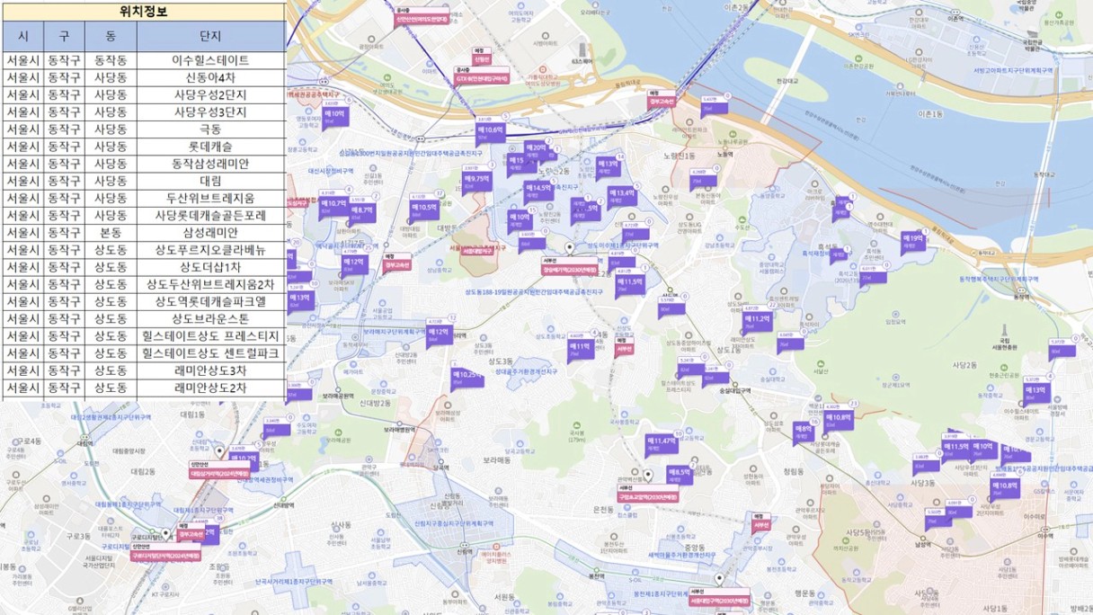Select the 힐스테이트상도 센트럴파크 cell
This screenshot has width=1093, height=615.
(210, 353)
